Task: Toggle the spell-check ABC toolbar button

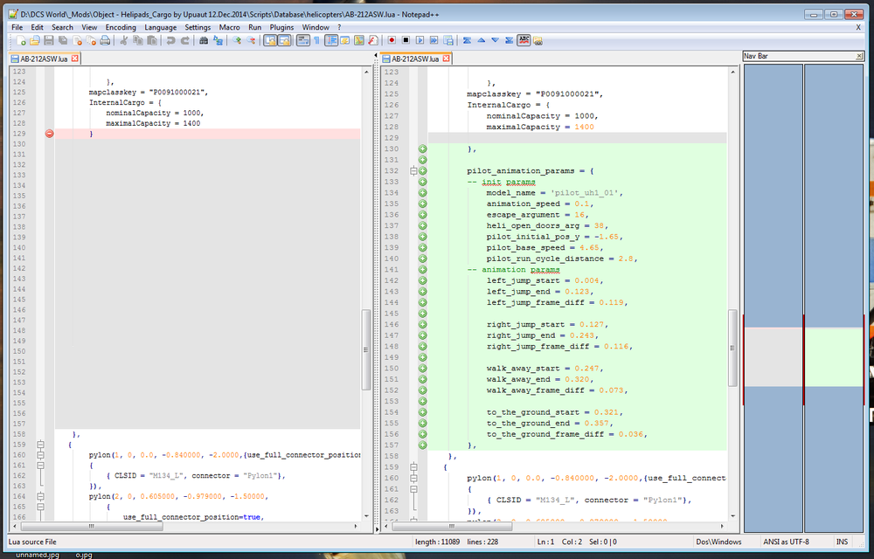Action: [x=524, y=40]
